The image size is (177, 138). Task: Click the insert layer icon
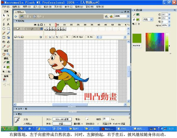[15, 37]
